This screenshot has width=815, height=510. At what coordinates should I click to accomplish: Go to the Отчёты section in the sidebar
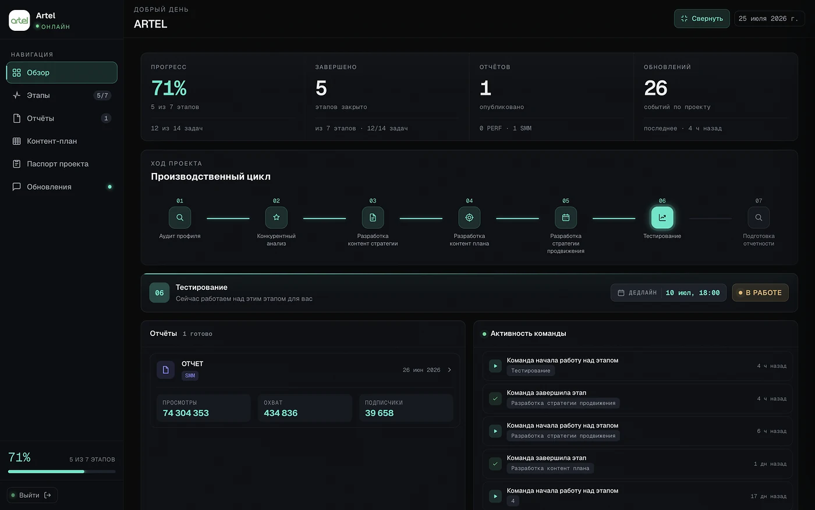coord(62,118)
